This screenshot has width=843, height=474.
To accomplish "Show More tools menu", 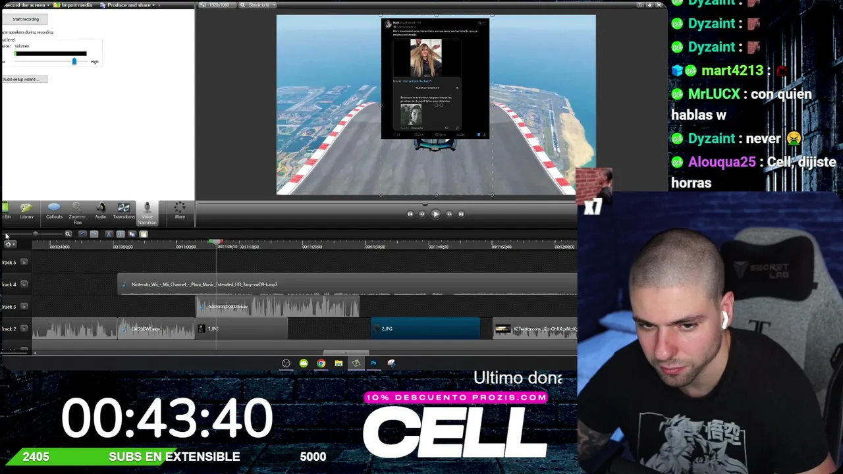I will point(180,211).
